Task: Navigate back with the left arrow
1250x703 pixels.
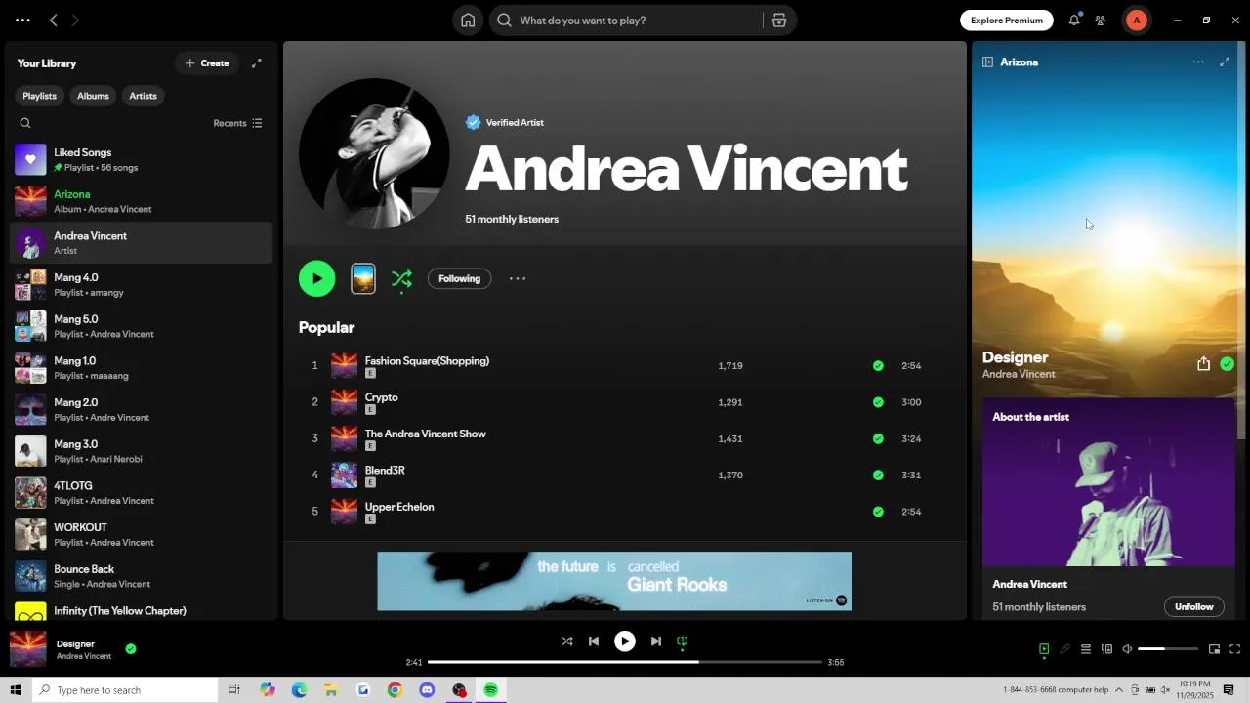Action: point(54,21)
